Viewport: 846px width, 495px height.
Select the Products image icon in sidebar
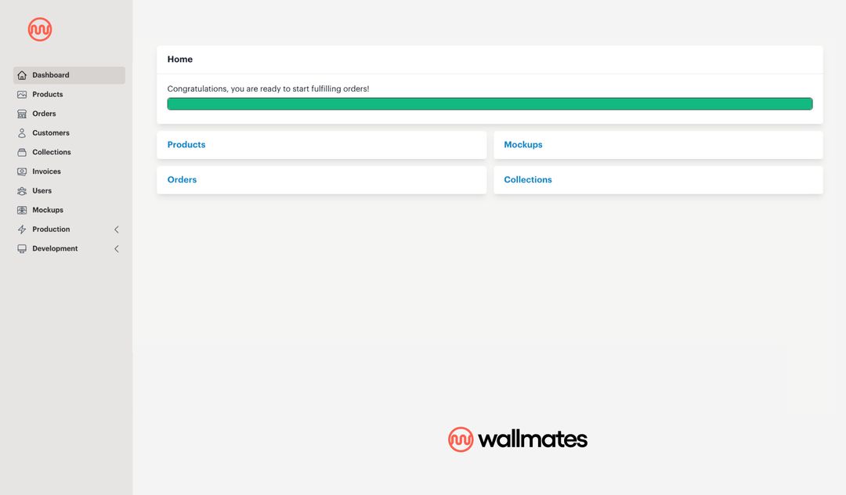(21, 94)
